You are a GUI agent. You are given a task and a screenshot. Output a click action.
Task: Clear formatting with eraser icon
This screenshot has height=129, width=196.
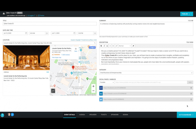(133, 46)
